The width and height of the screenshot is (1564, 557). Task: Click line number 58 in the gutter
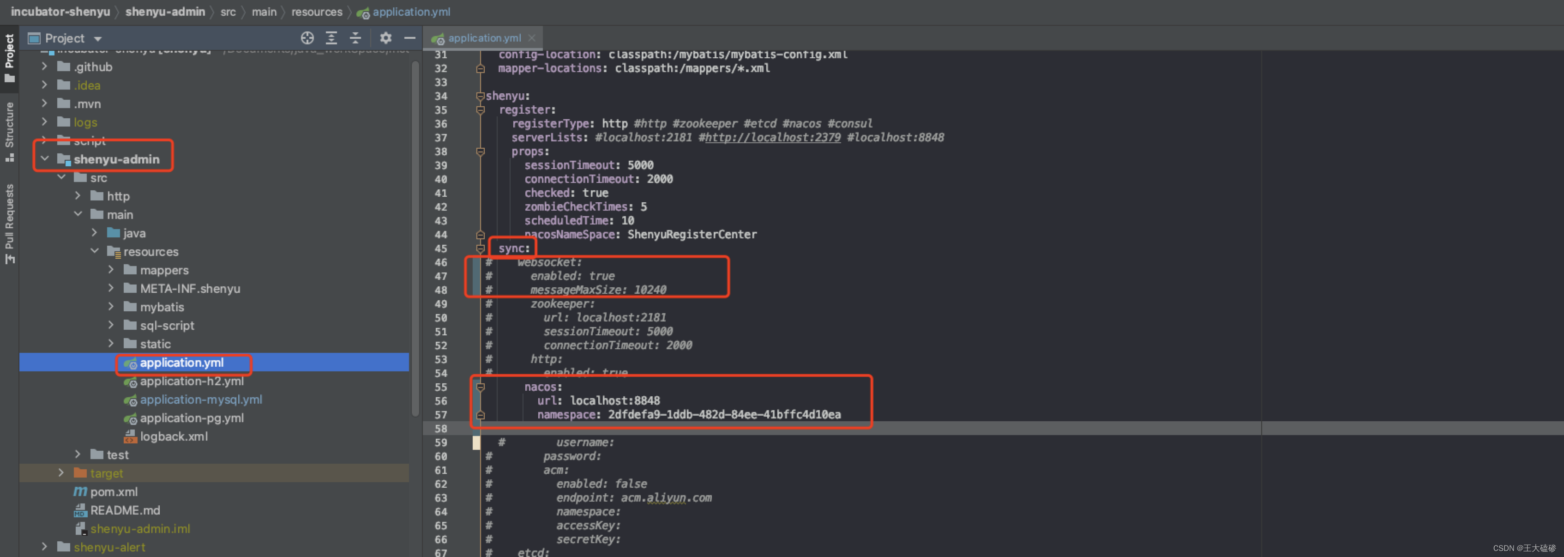[441, 429]
